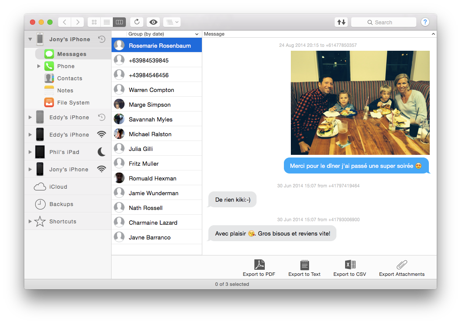
Task: Click the family dinner photo attachment
Action: tap(360, 103)
